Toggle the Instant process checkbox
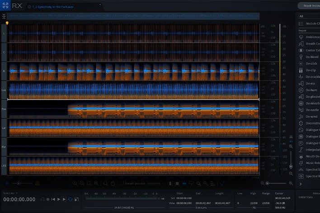This screenshot has height=213, width=320. (122, 184)
